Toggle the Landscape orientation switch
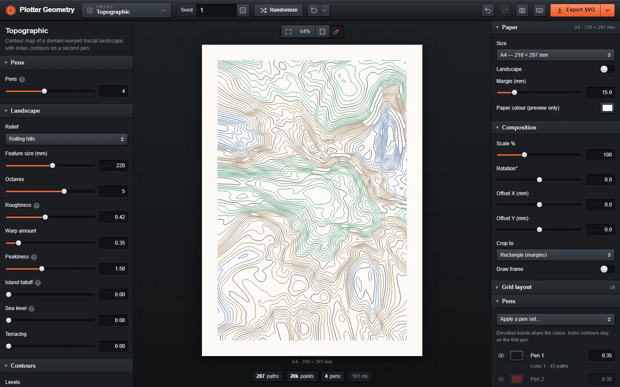 pos(607,69)
